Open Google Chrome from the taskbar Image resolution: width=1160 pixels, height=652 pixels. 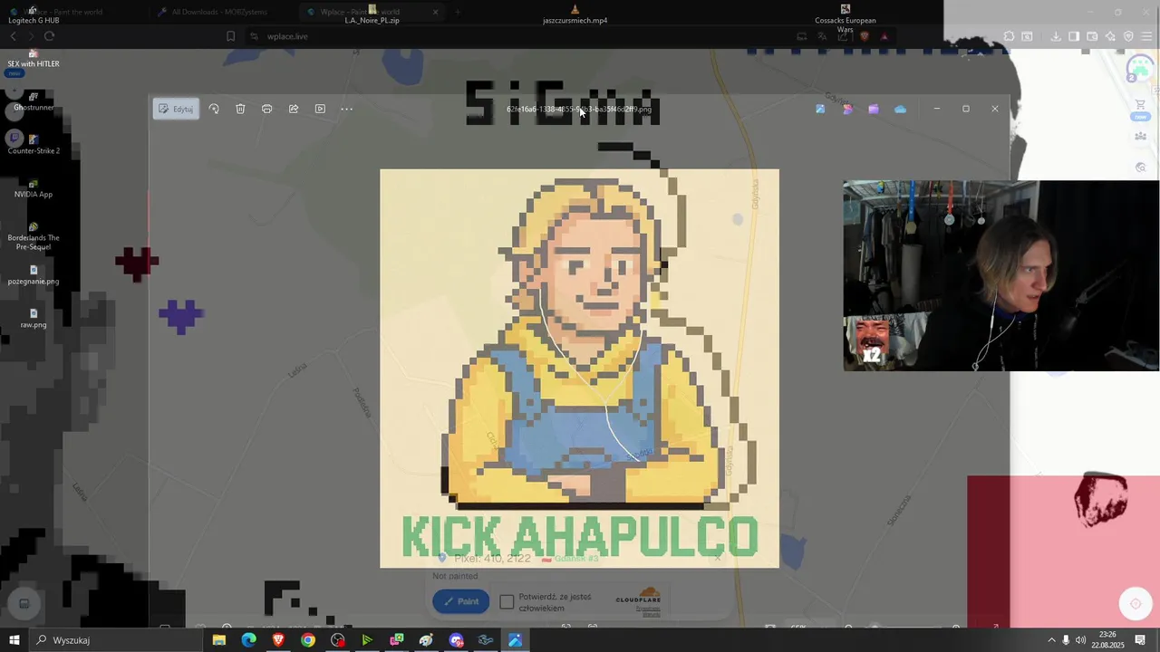pyautogui.click(x=308, y=640)
